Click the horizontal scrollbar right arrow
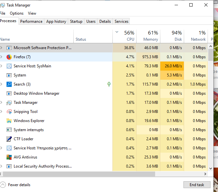The width and height of the screenshot is (218, 192). click(x=205, y=174)
